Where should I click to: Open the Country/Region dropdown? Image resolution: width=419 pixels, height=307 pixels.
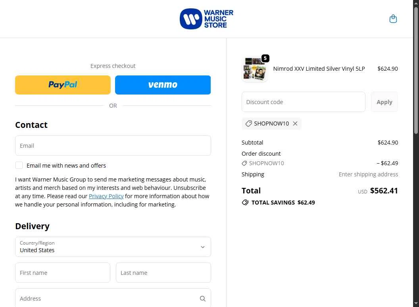[x=113, y=247]
